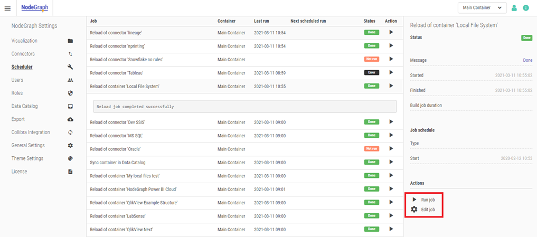Open Data Catalog settings
The width and height of the screenshot is (537, 237).
24,106
